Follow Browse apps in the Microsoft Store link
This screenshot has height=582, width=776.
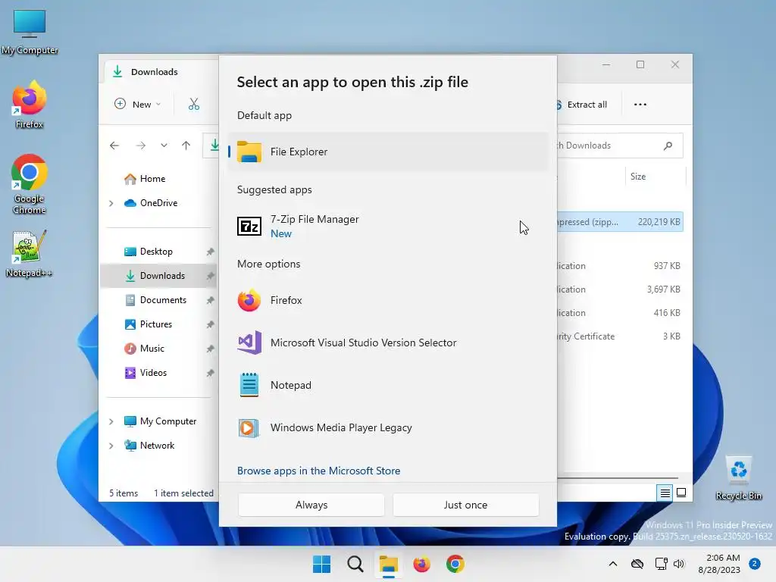pyautogui.click(x=319, y=471)
